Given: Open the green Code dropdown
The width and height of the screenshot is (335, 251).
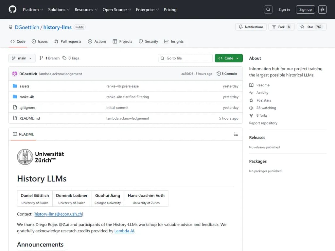Looking at the screenshot, I should [229, 58].
